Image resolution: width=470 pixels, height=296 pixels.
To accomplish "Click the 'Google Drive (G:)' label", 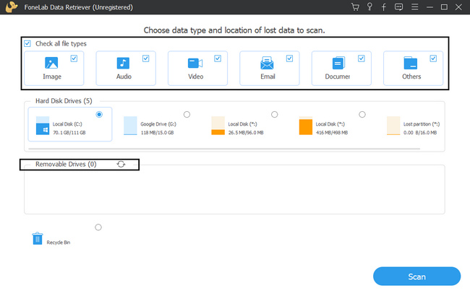I will pyautogui.click(x=158, y=124).
